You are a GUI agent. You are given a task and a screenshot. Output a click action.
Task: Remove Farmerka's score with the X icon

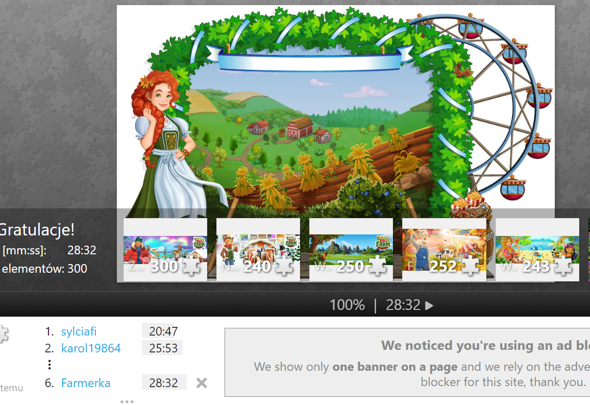202,383
